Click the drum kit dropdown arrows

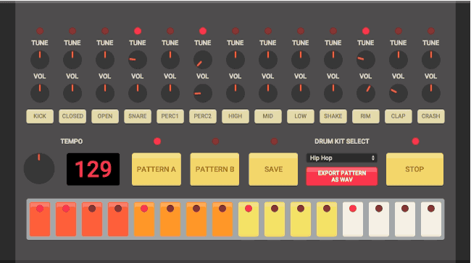(x=372, y=158)
